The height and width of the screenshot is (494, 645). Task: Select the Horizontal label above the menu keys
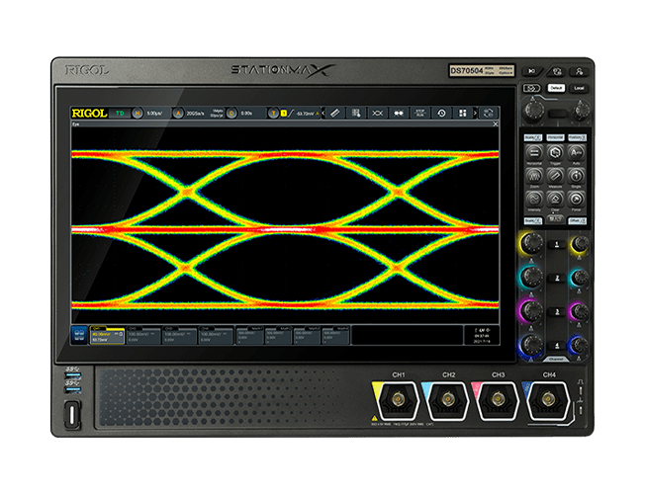click(x=555, y=137)
